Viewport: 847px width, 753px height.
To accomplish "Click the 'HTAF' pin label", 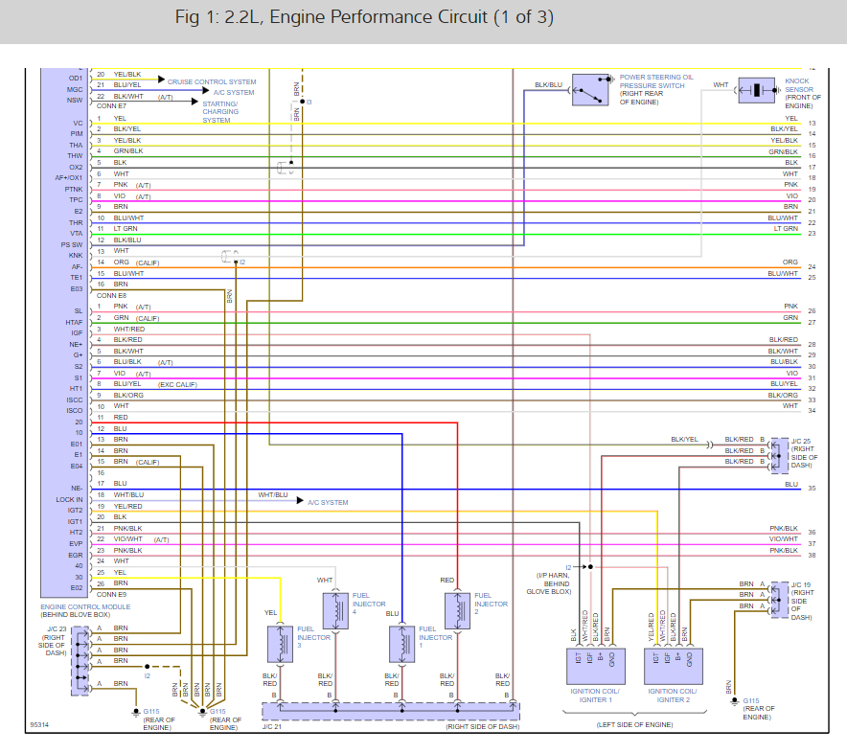I will [74, 322].
